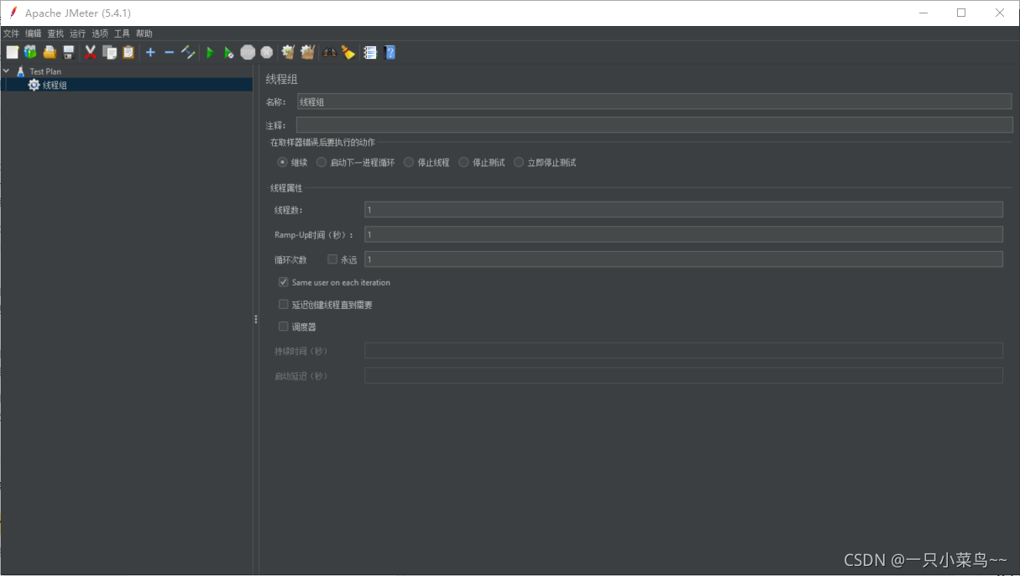Collapse all with the minus icon
The width and height of the screenshot is (1020, 576).
pos(169,52)
